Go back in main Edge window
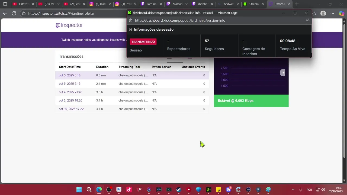This screenshot has width=347, height=195. click(5, 13)
